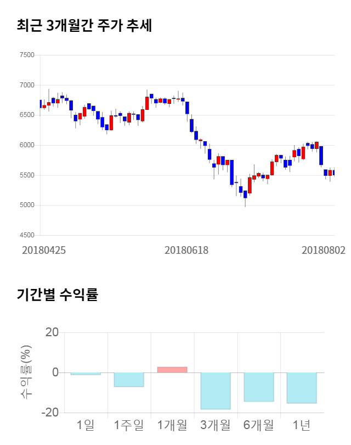This screenshot has height=445, width=351.
Task: Click the 6000 price axis label
Action: [26, 146]
